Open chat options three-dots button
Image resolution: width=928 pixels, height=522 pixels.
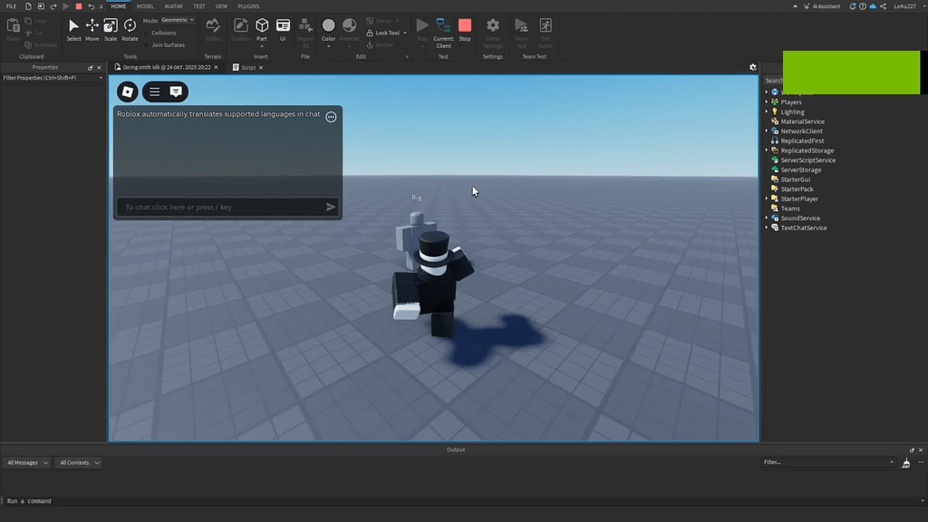331,117
